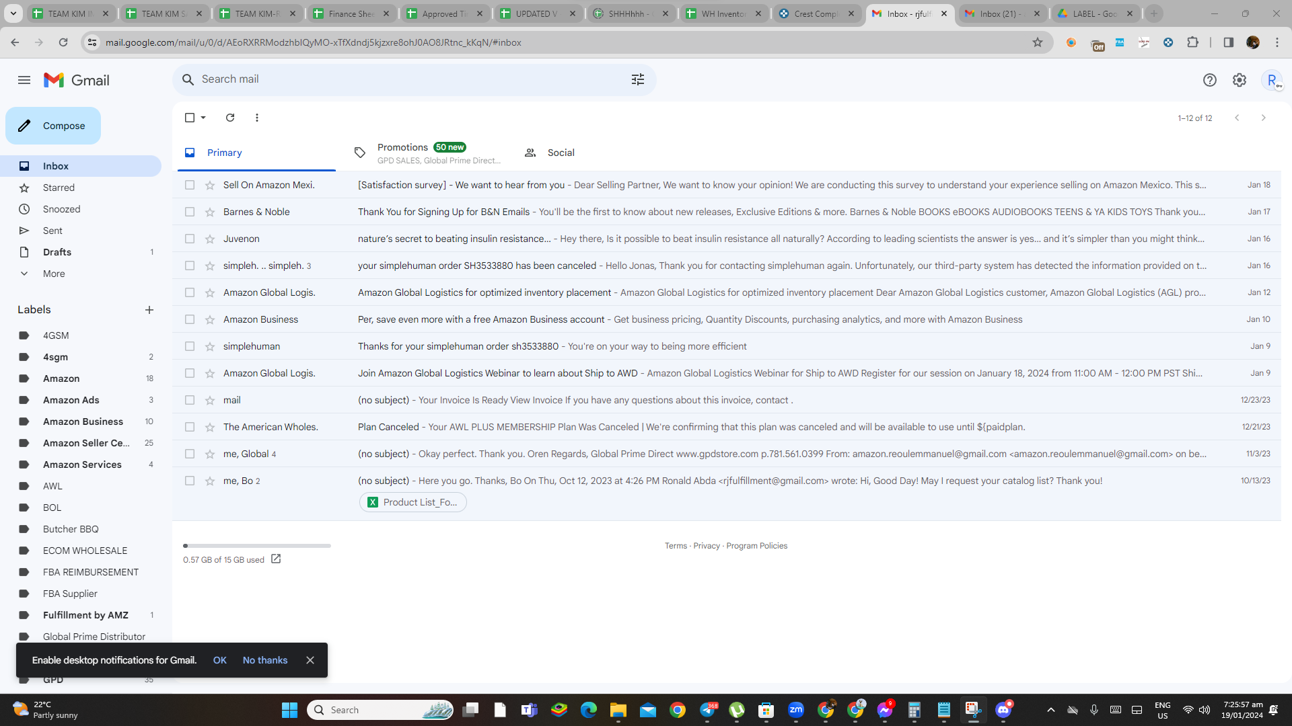Screen dimensions: 1292x726
Task: Select the mail invoice email checkbox
Action: [x=190, y=400]
